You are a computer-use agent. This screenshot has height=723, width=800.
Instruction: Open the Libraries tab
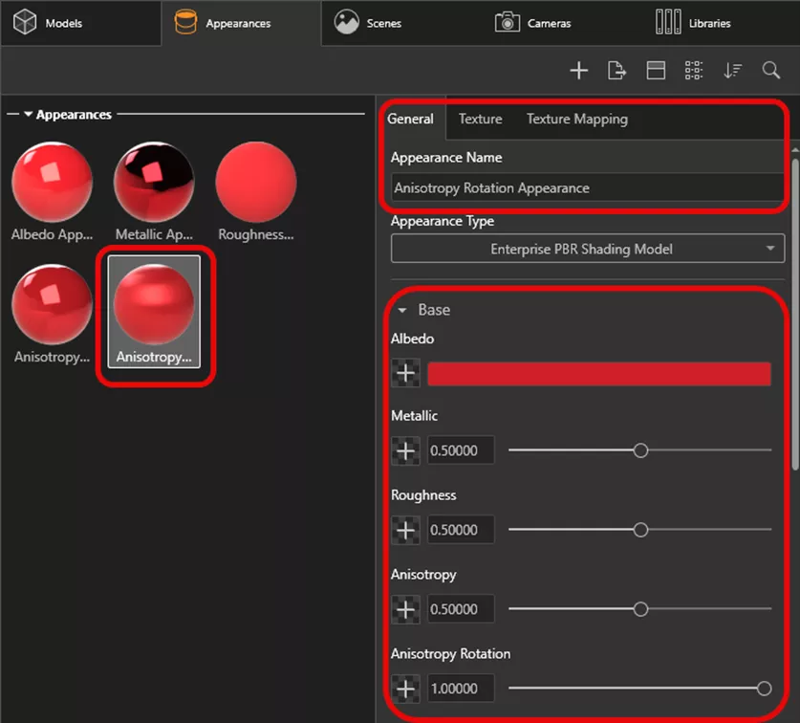tap(693, 23)
